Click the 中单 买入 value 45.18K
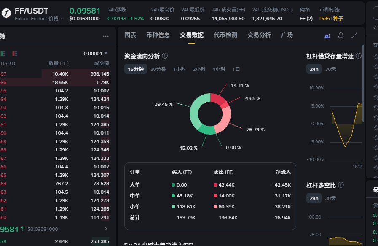This screenshot has width=378, height=246. coord(185,196)
